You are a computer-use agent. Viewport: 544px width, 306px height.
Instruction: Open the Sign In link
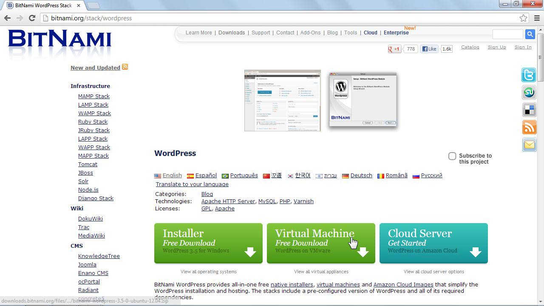tap(523, 47)
